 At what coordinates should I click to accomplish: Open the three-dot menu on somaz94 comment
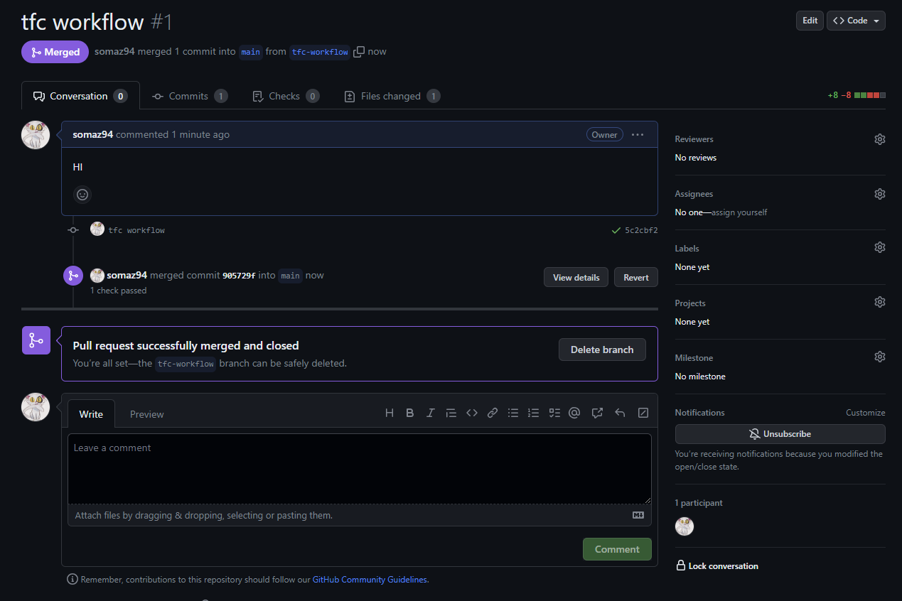click(638, 134)
